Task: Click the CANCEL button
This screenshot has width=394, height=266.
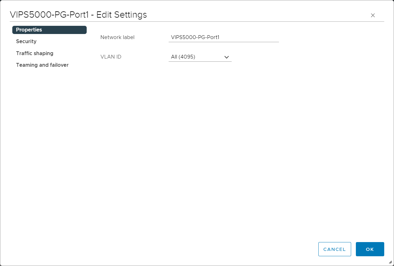Action: tap(335, 249)
